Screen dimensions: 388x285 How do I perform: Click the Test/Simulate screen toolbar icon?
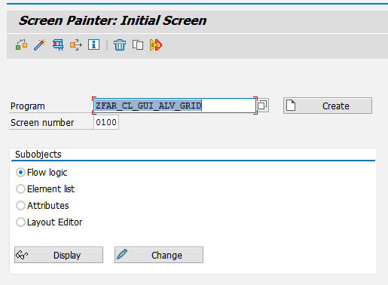(76, 45)
